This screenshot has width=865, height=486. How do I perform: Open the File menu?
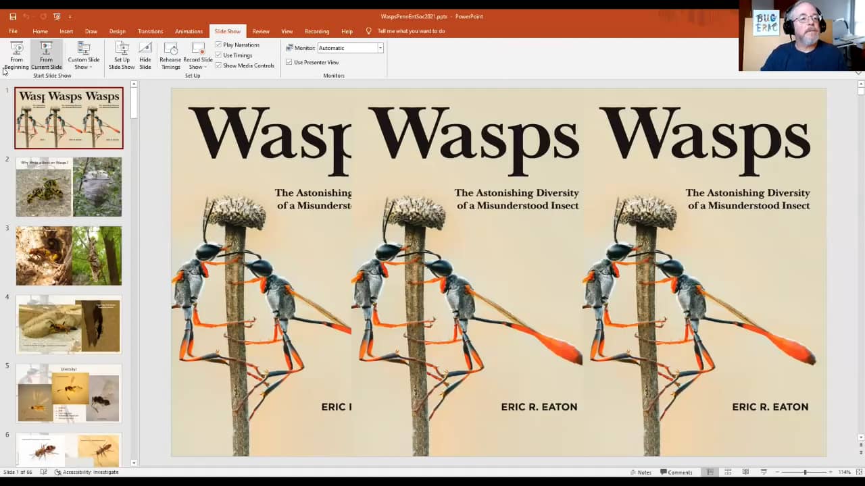point(13,31)
